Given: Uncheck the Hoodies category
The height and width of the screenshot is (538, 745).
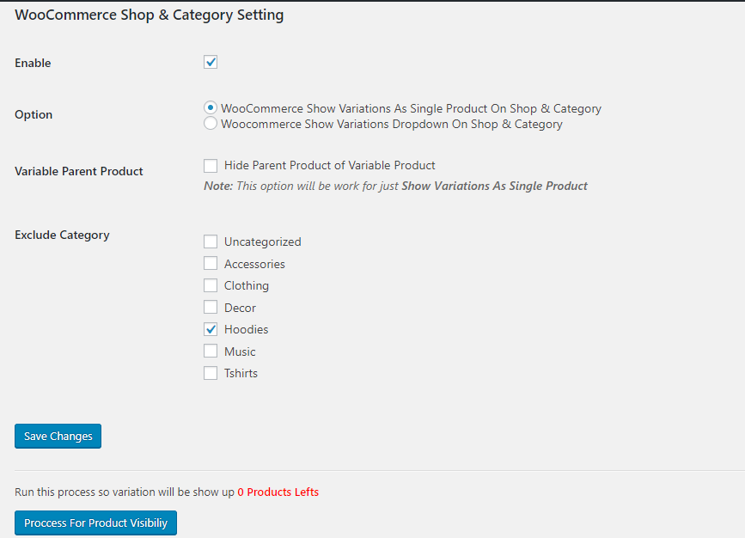Looking at the screenshot, I should coord(211,329).
